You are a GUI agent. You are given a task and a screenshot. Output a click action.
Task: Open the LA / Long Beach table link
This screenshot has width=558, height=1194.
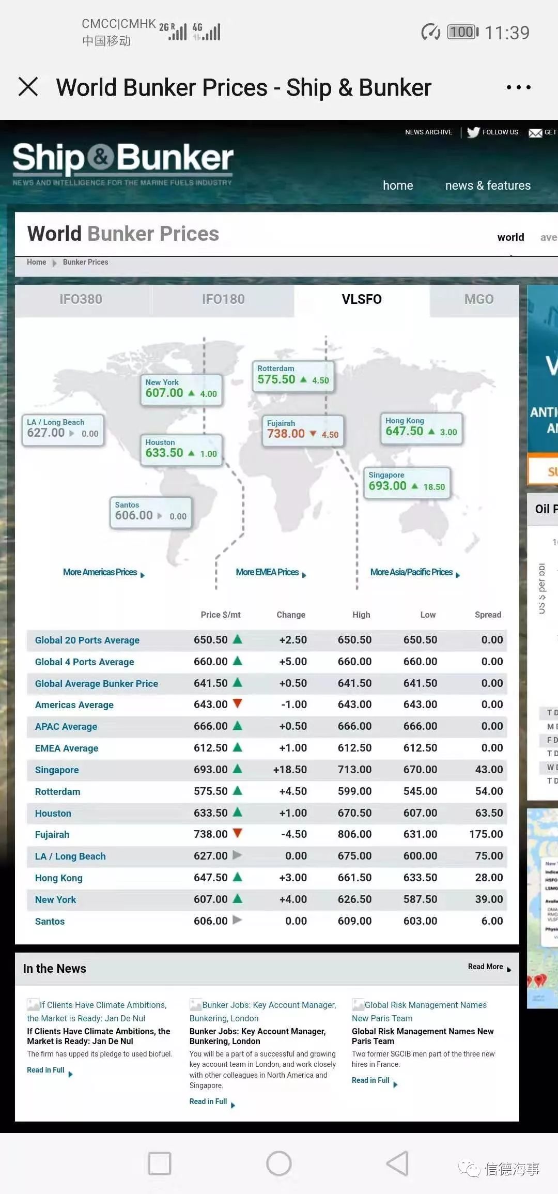pyautogui.click(x=70, y=856)
